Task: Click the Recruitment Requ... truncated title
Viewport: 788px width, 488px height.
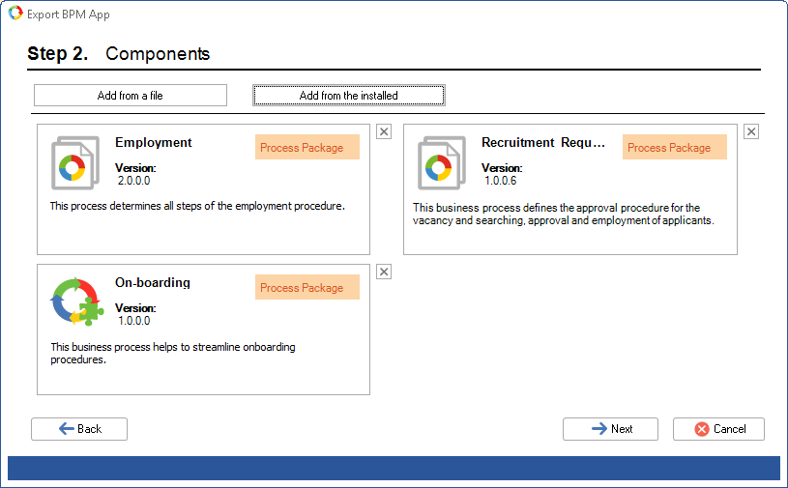Action: 543,143
